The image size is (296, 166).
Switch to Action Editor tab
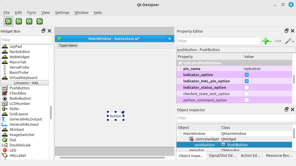pyautogui.click(x=251, y=156)
